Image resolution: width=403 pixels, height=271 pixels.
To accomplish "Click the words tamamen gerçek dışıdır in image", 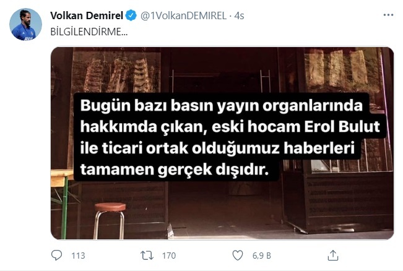I will pyautogui.click(x=174, y=170).
